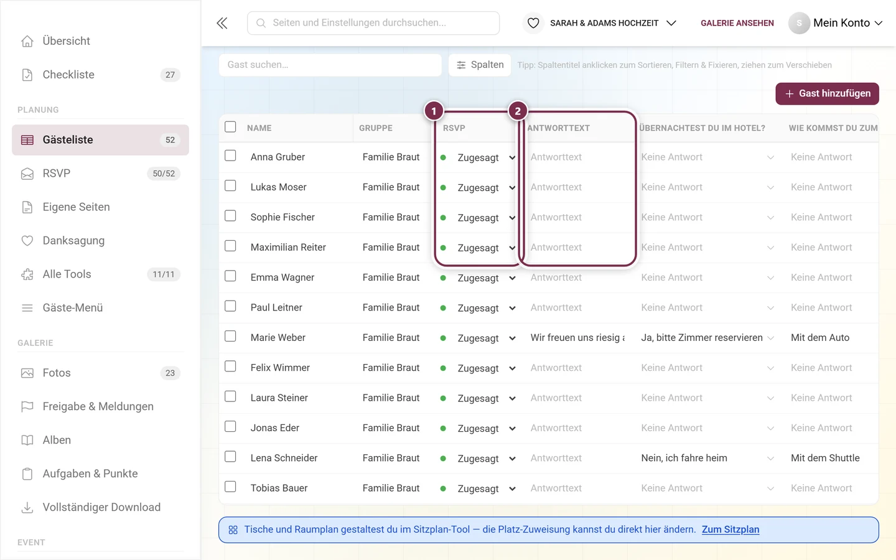Click the RSVP envelope icon in sidebar

click(x=27, y=174)
